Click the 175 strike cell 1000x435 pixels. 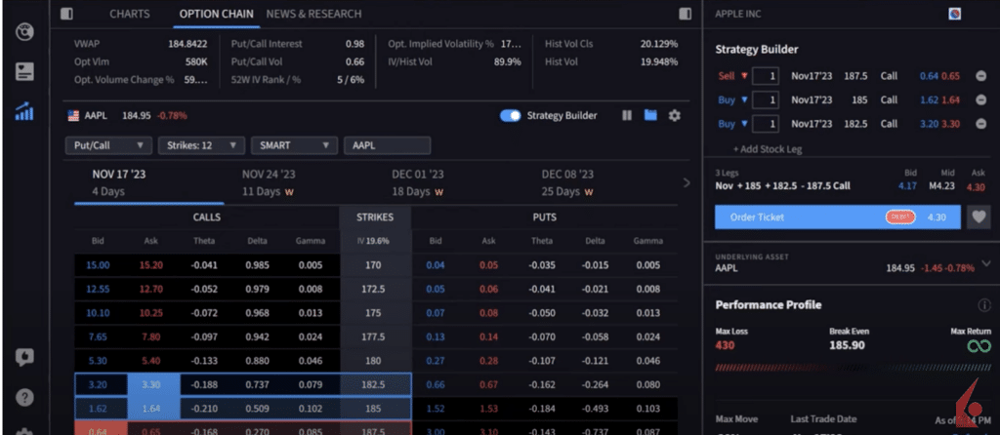[x=375, y=313]
